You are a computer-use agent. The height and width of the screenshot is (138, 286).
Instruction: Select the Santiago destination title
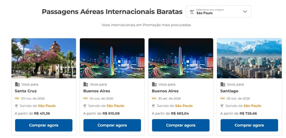click(229, 91)
